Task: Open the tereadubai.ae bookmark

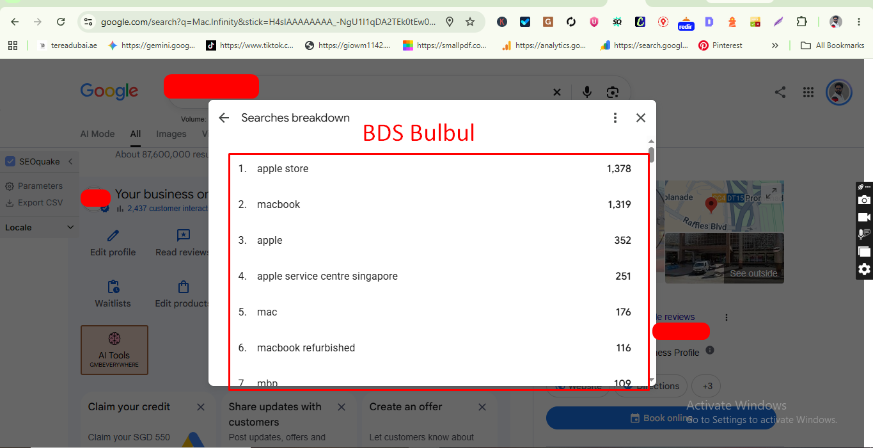Action: click(x=68, y=45)
